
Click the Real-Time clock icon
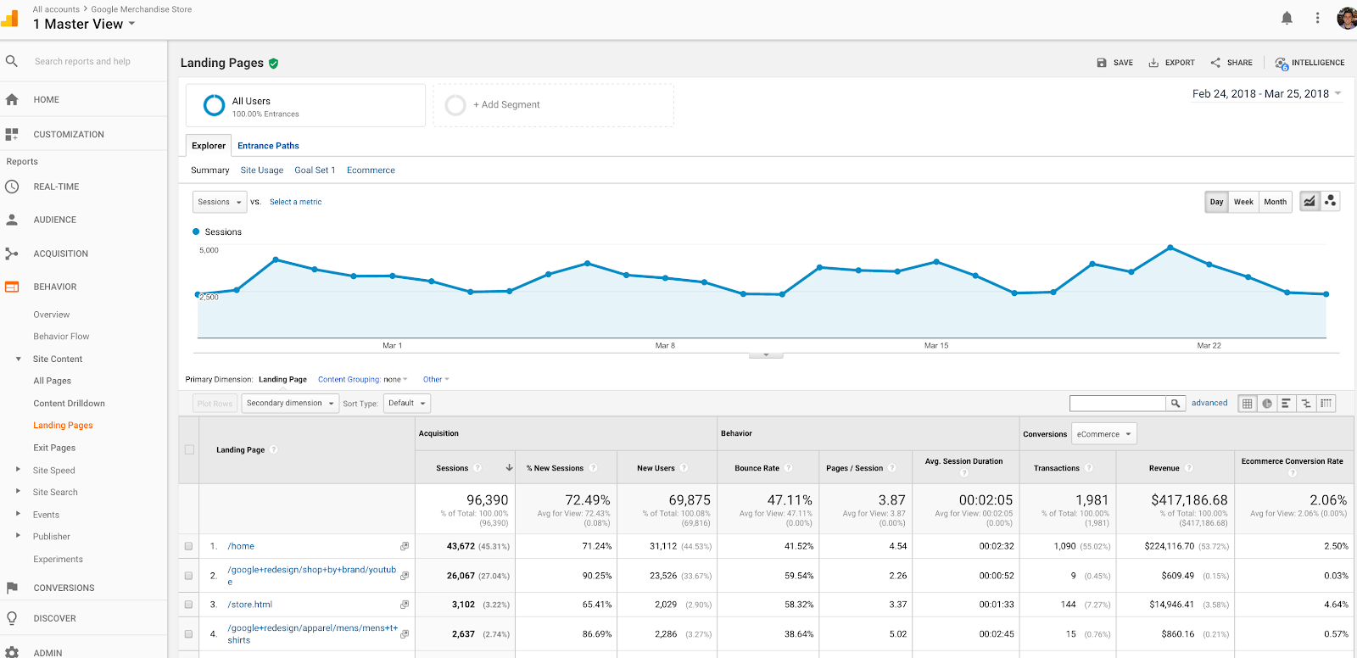(x=12, y=187)
